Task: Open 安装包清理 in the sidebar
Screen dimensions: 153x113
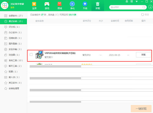Action: pos(13,88)
